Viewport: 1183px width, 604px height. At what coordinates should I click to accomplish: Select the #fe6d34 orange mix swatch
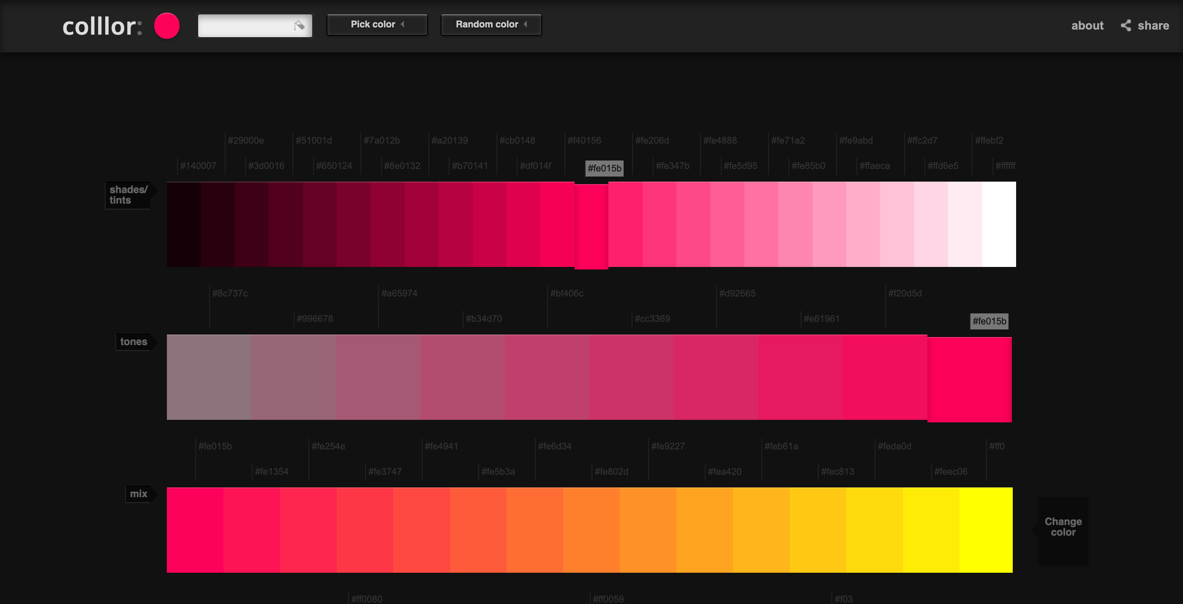click(534, 530)
